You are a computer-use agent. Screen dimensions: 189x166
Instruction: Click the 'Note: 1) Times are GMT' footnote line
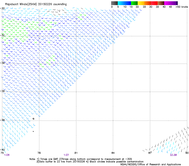[81, 159]
